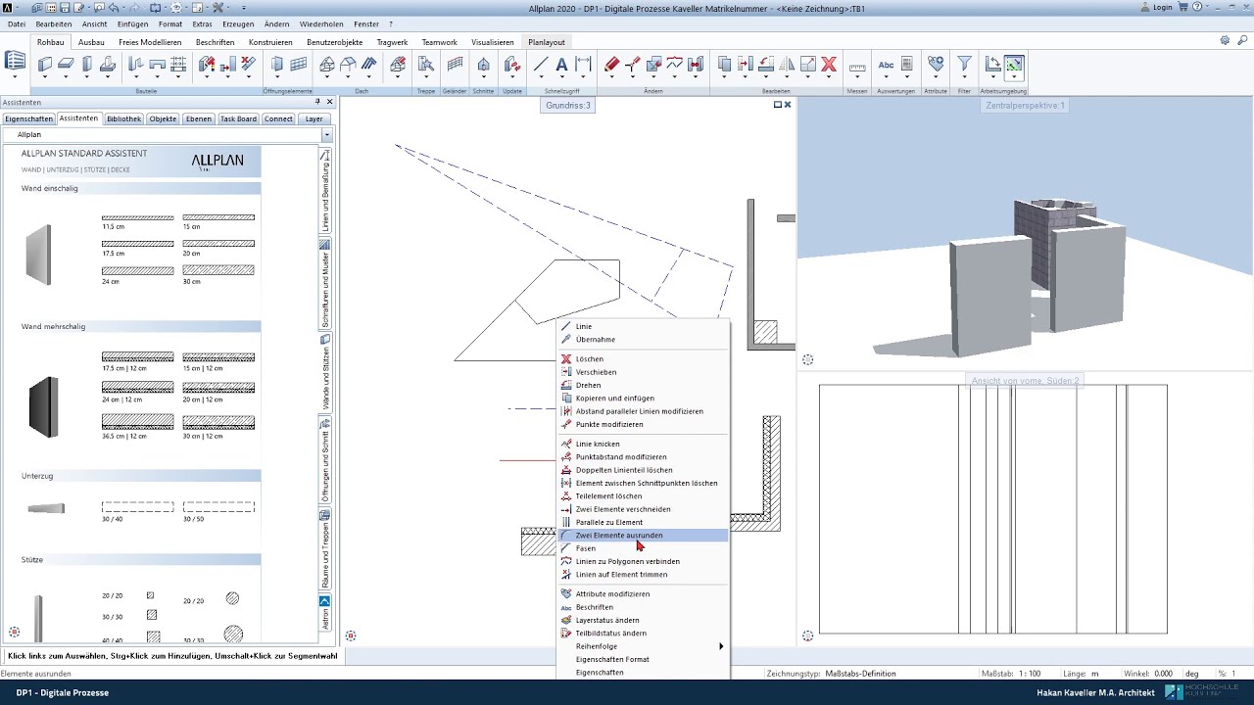1254x705 pixels.
Task: Switch to the Ausbau ribbon tab
Action: (91, 42)
